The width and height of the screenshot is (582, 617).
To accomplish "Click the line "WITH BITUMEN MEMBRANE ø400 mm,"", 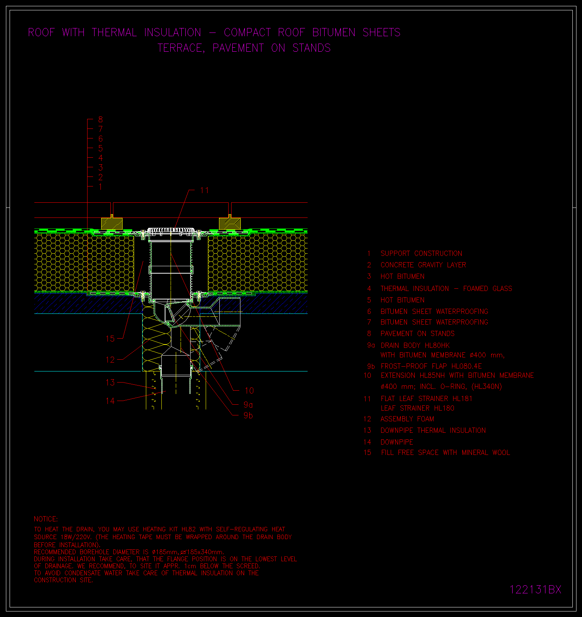I will (x=443, y=355).
